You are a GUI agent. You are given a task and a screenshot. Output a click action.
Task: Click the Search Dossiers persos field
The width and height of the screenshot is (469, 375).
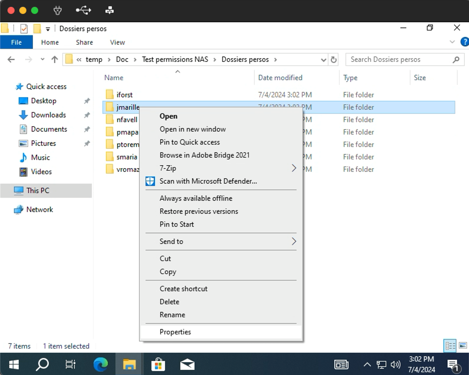[x=399, y=60]
